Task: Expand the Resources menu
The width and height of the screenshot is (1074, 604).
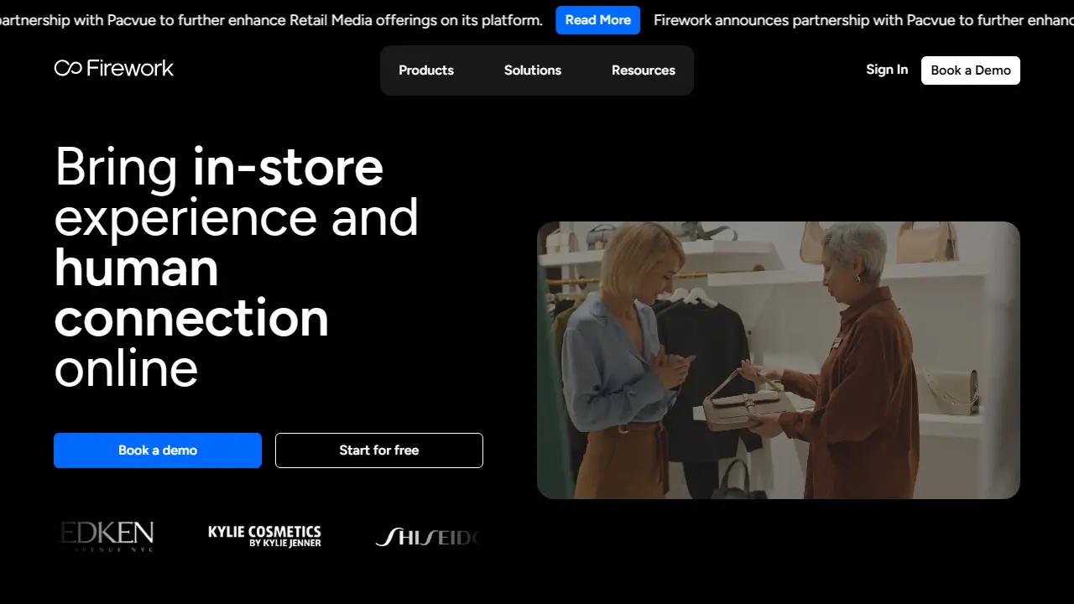Action: 644,70
